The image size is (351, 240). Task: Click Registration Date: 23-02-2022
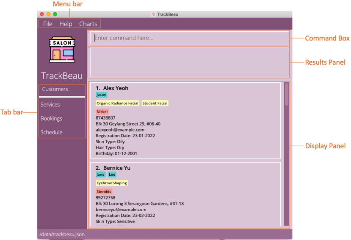pos(125,215)
